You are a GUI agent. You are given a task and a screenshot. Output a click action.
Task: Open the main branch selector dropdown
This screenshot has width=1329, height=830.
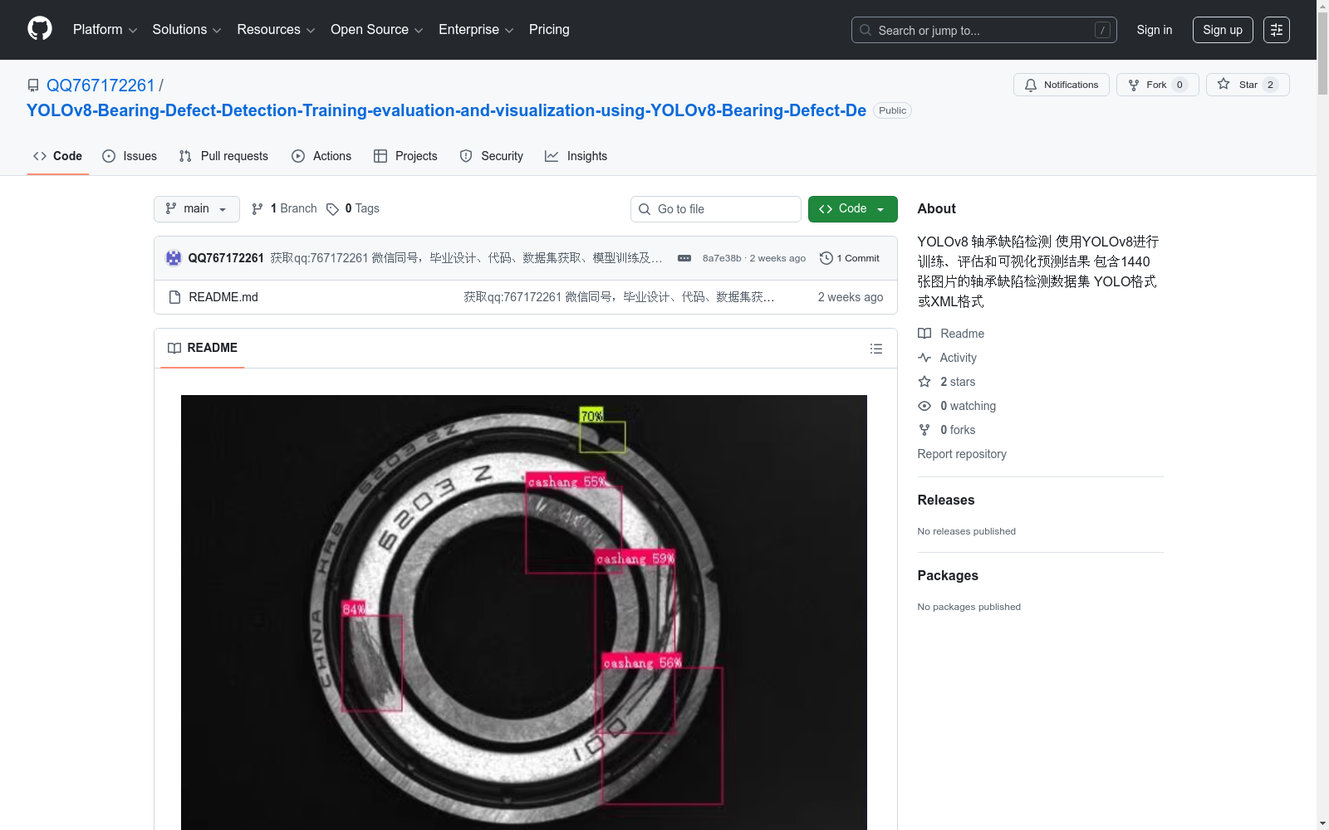point(197,209)
